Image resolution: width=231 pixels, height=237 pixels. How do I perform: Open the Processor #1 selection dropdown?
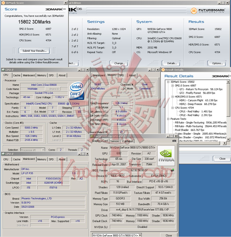[43, 150]
